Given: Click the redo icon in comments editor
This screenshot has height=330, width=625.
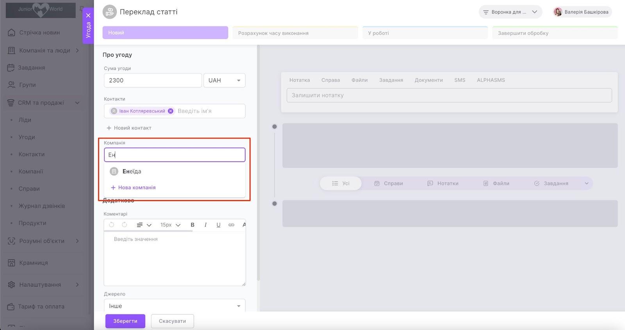Looking at the screenshot, I should tap(124, 225).
